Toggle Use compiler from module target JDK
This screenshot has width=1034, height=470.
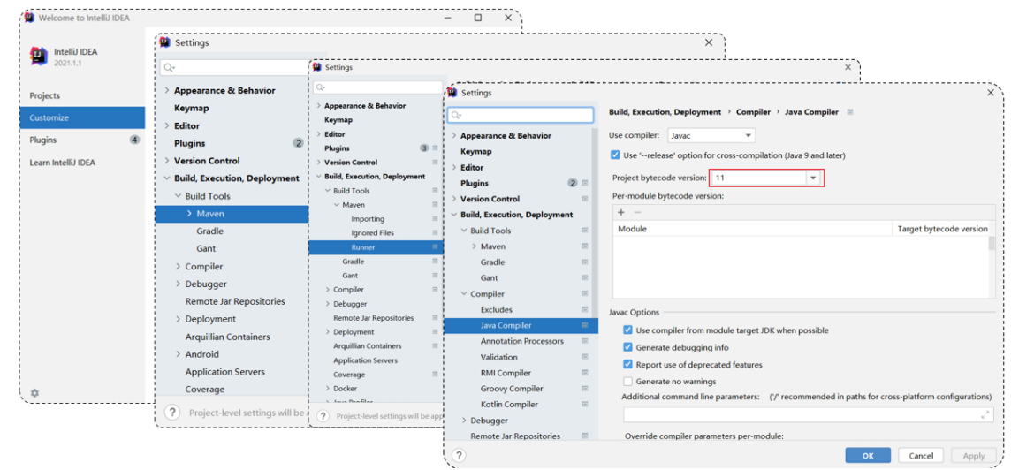627,330
